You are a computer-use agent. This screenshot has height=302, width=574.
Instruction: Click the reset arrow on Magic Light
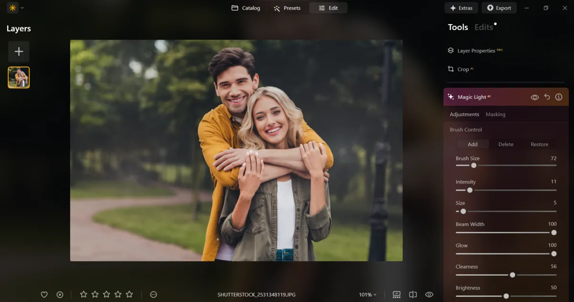pos(547,97)
